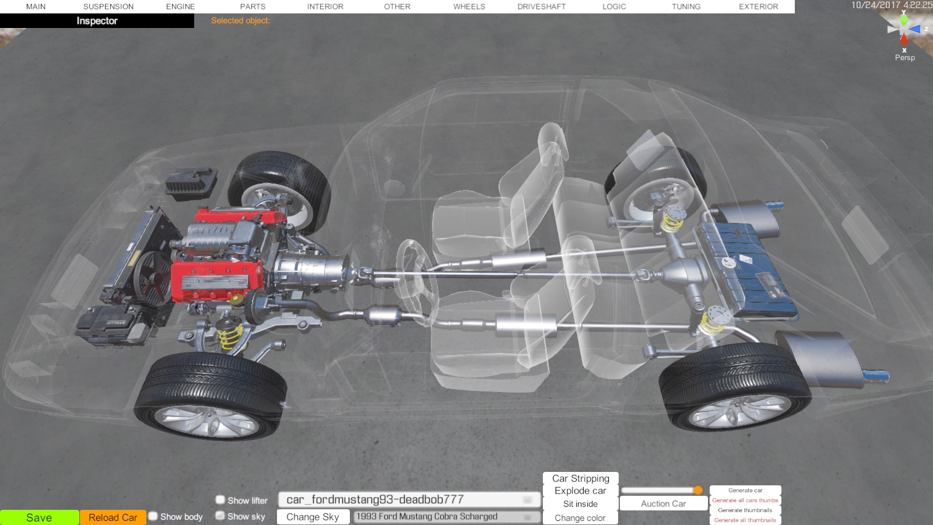Click the Explode car button
933x525 pixels.
[x=580, y=491]
